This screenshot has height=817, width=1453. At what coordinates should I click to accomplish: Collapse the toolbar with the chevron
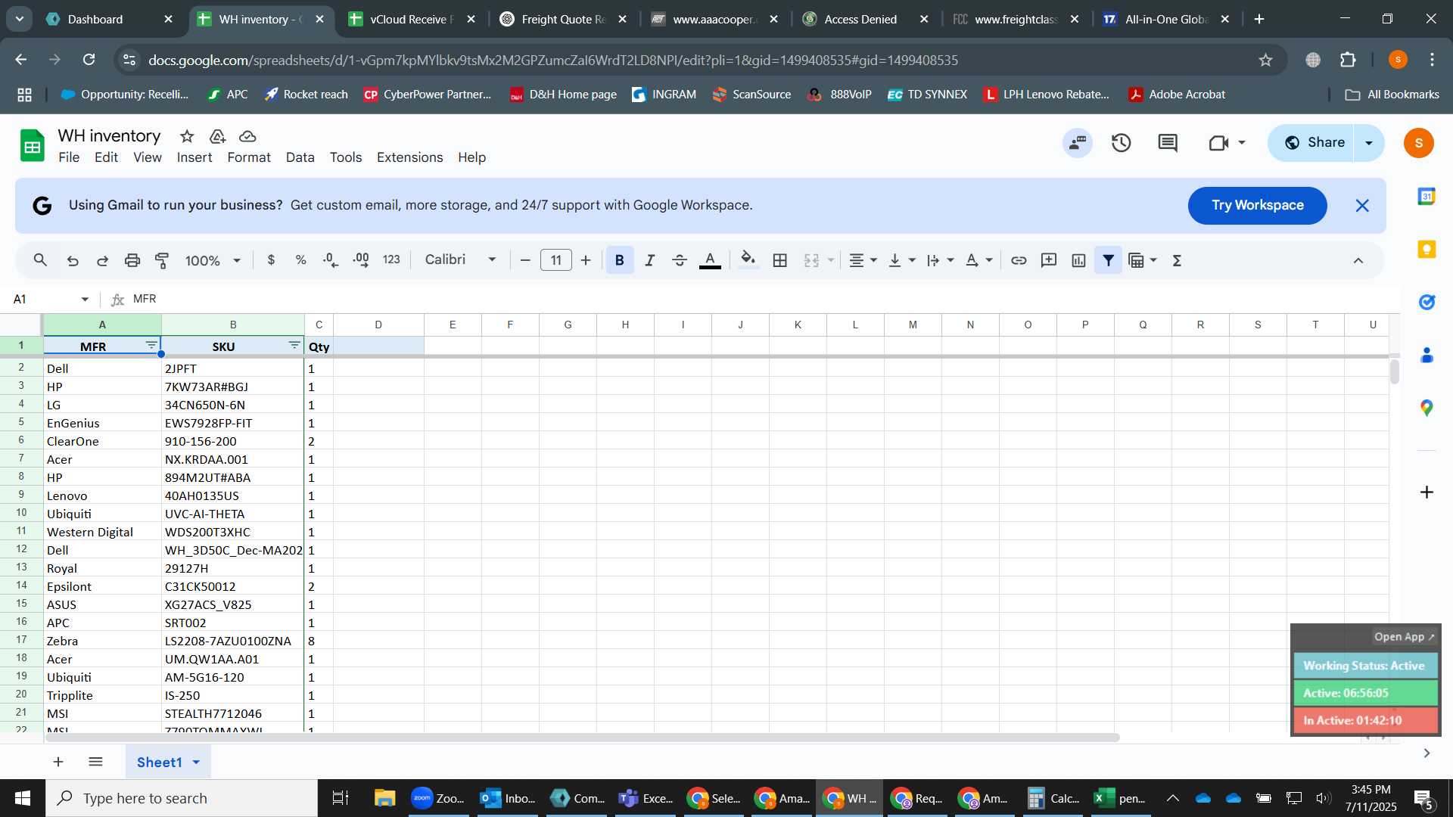point(1358,260)
